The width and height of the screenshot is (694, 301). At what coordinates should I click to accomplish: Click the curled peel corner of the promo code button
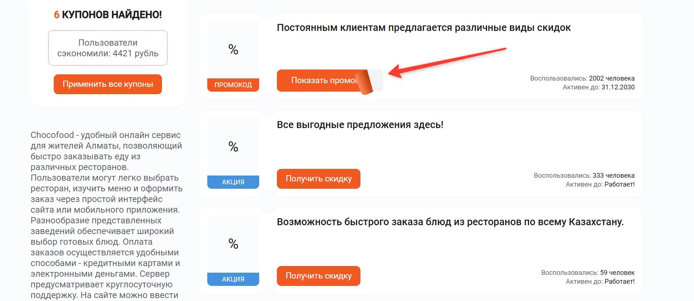[x=365, y=82]
